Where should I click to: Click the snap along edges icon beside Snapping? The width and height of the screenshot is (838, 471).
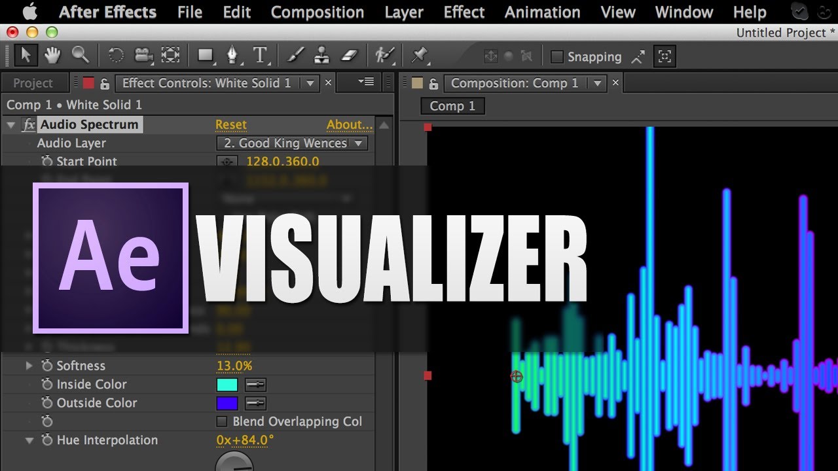(x=638, y=57)
